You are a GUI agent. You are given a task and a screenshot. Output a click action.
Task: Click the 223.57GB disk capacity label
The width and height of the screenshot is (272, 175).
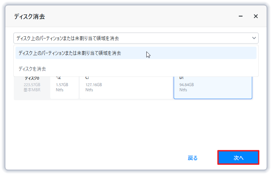click(32, 85)
